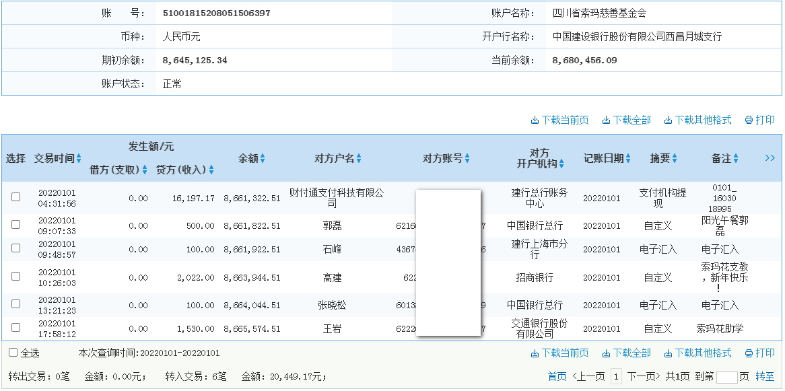Click bottom 下载全部 link

(x=626, y=353)
